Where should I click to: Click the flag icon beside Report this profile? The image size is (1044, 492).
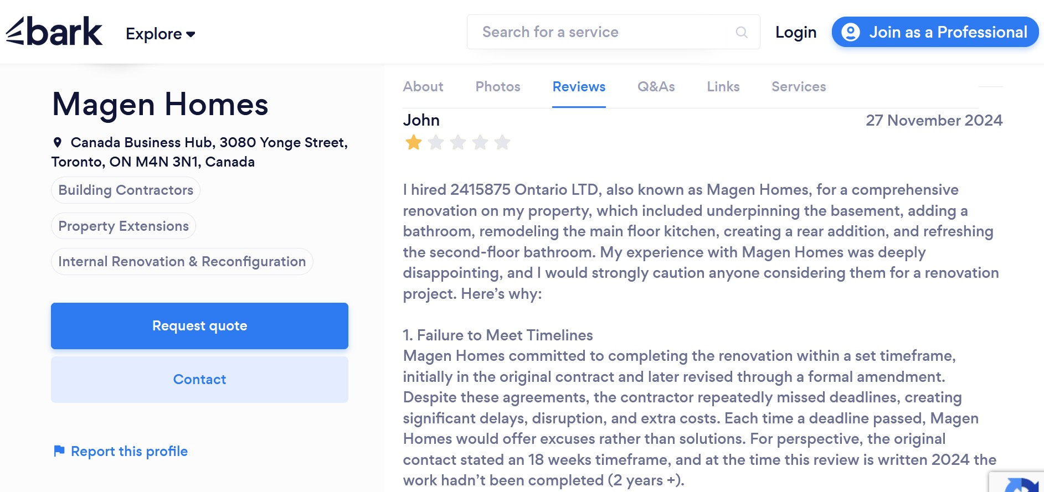coord(59,451)
